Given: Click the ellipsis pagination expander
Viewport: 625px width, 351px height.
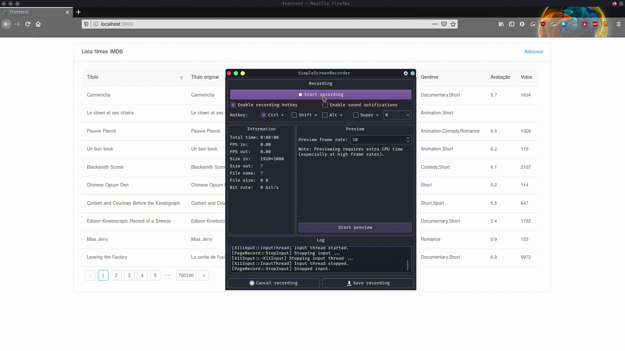Looking at the screenshot, I should 168,275.
